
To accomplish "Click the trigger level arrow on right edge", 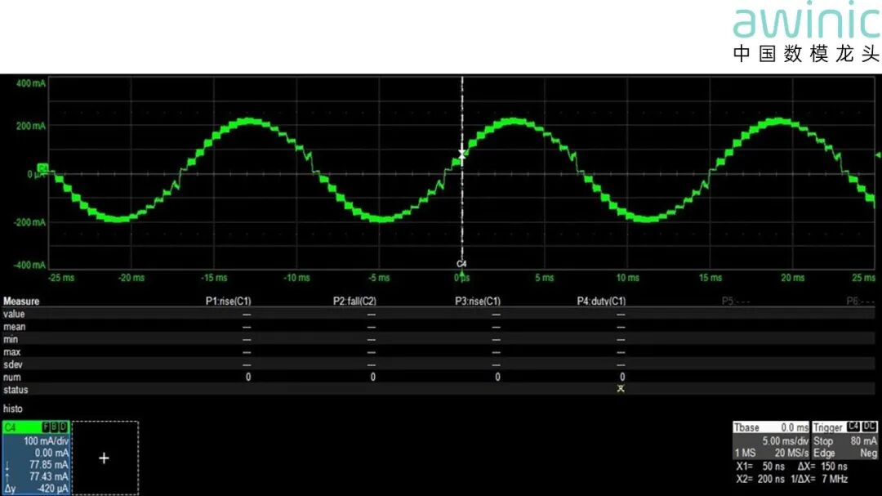I will 878,154.
